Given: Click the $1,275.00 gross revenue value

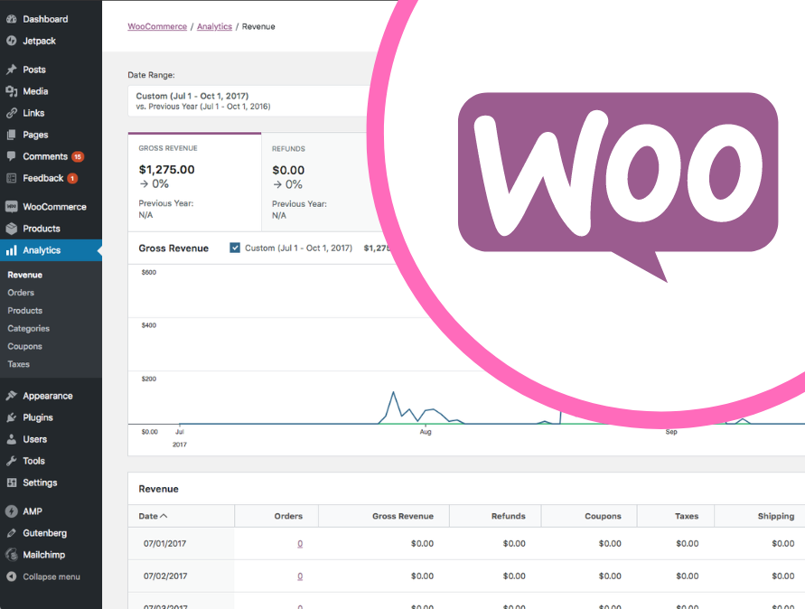Looking at the screenshot, I should click(x=167, y=170).
